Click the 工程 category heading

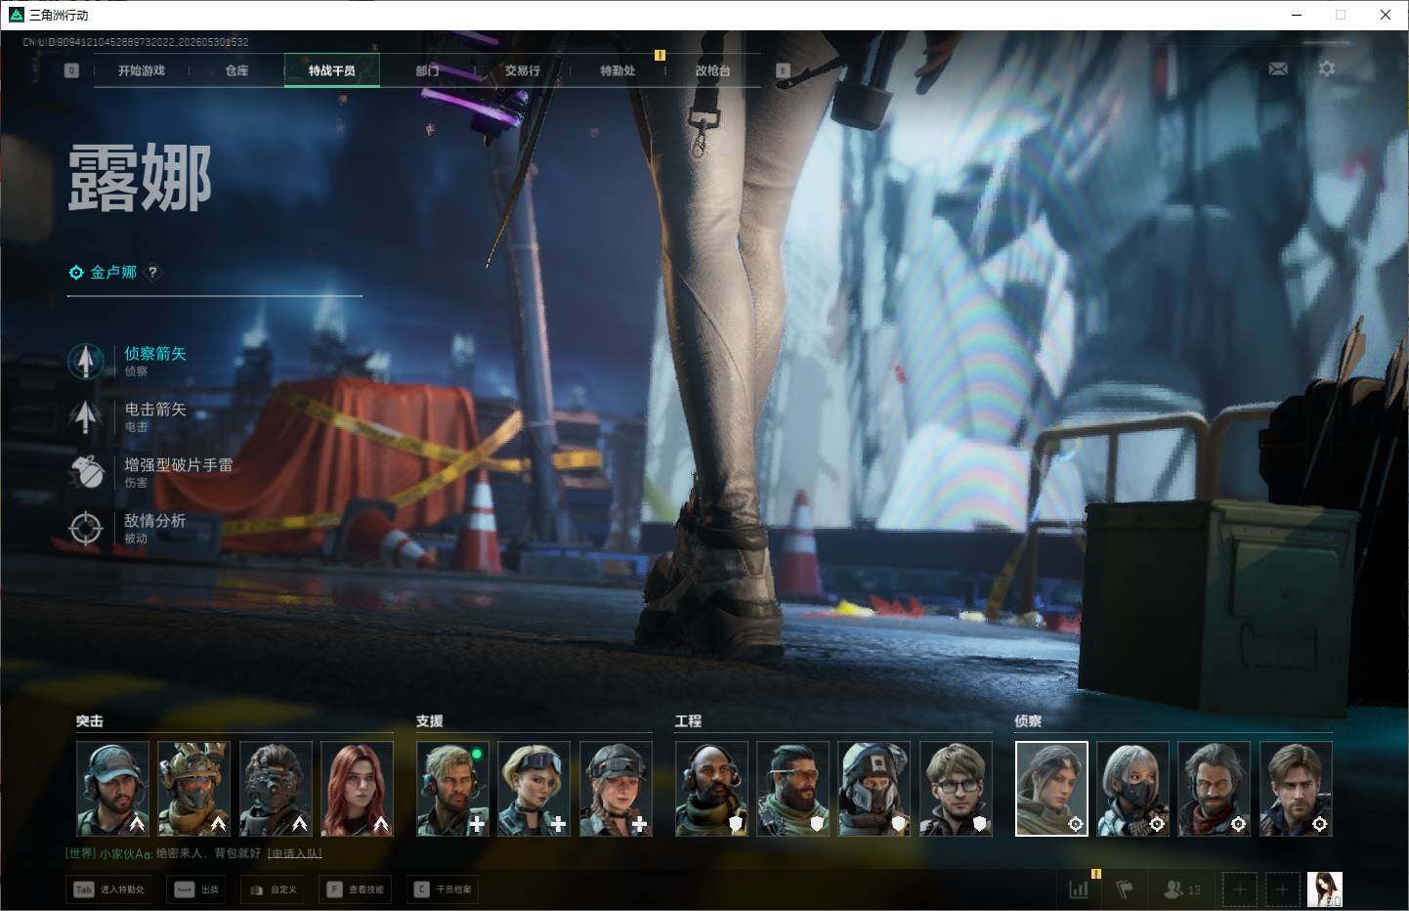(688, 721)
